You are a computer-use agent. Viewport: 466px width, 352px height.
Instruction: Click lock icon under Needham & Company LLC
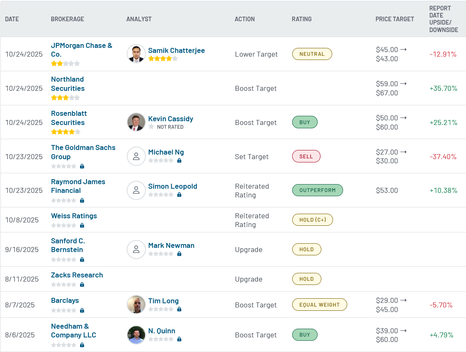[x=82, y=345]
